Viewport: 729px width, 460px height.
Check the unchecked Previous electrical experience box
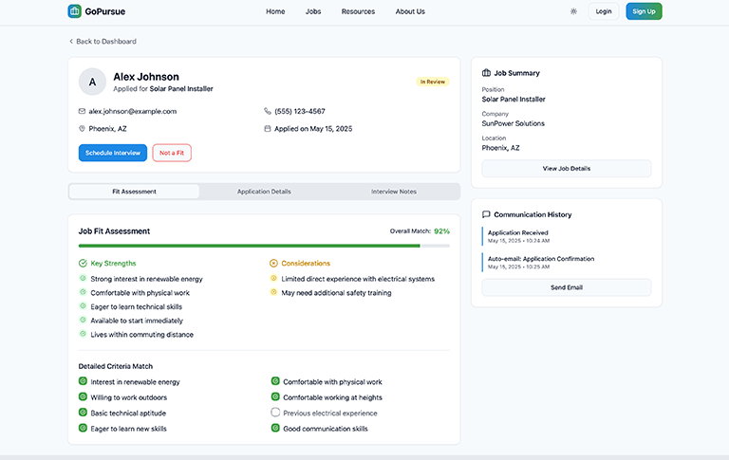[x=275, y=413]
